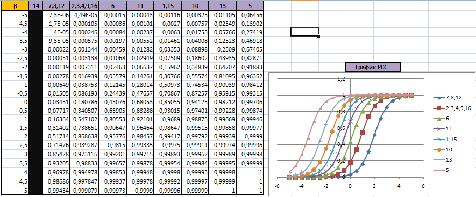This screenshot has height=197, width=476.
Task: Click the cell with 0,9689
Action: pos(167,120)
